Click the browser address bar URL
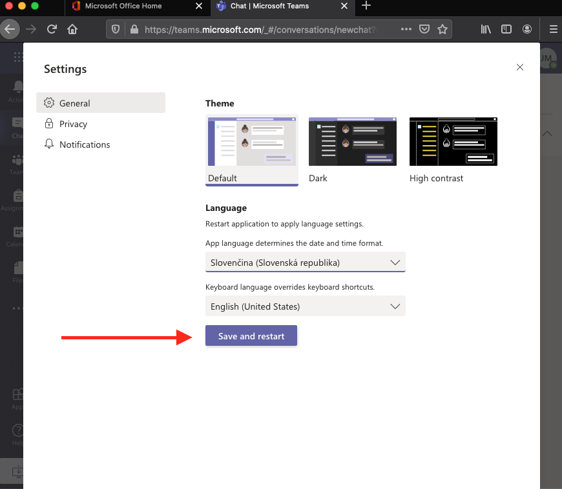 258,29
